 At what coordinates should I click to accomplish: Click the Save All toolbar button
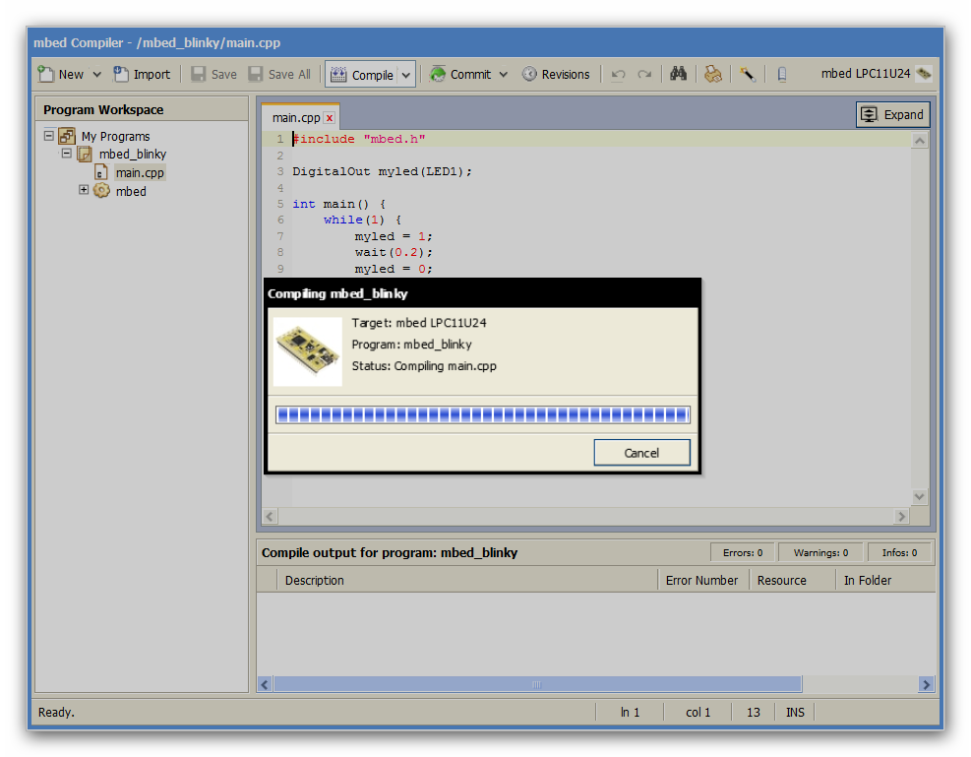pyautogui.click(x=280, y=75)
